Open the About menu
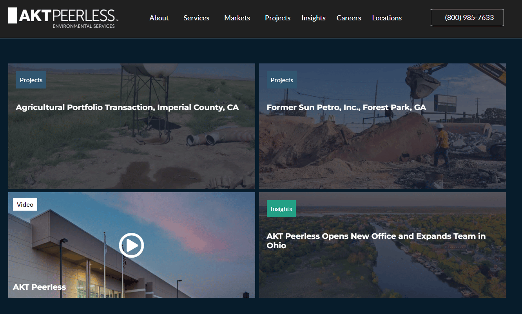 pos(159,18)
